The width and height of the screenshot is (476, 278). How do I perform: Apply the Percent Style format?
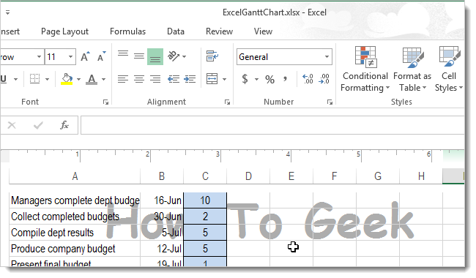click(x=269, y=80)
